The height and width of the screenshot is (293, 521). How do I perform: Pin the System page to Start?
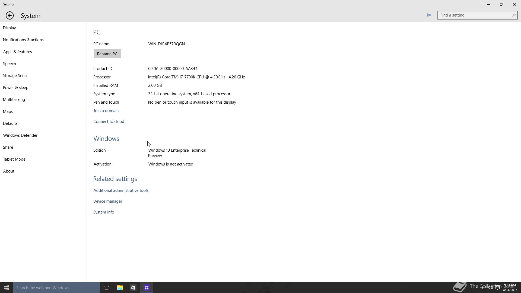tap(428, 15)
